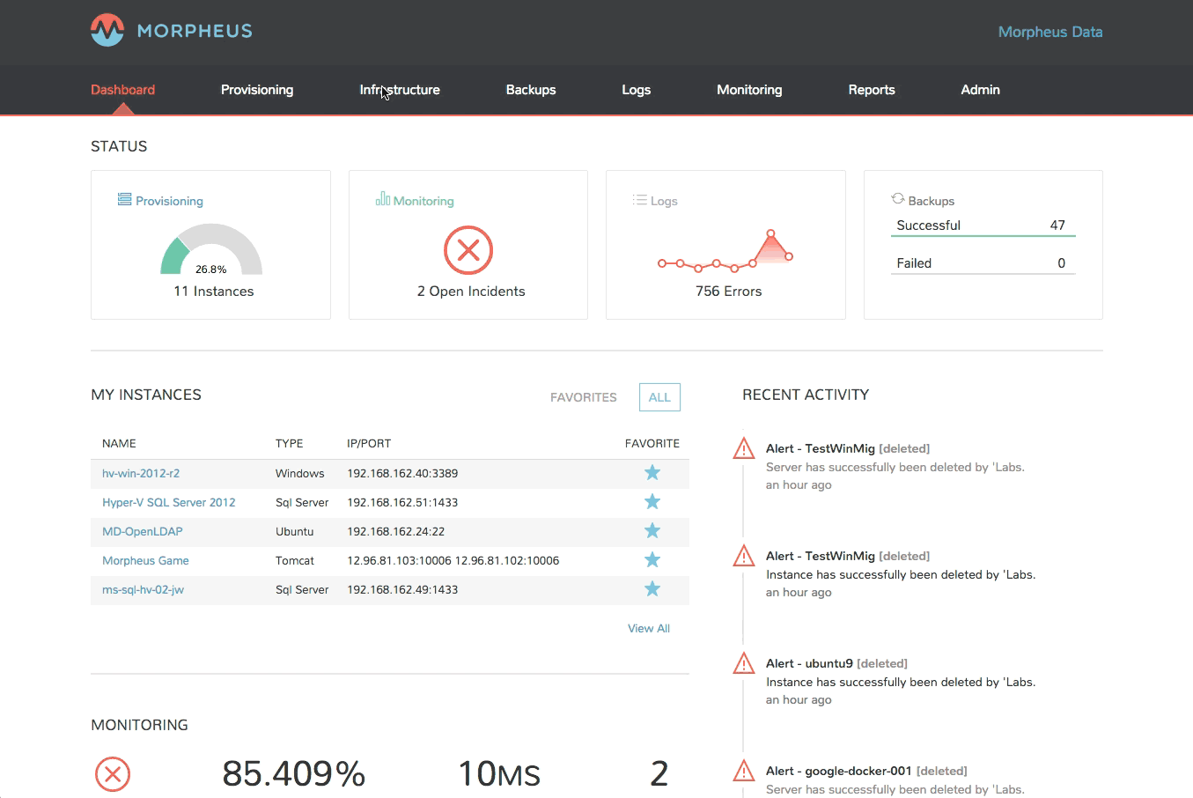
Task: Click the 2 Open Incidents label
Action: [x=471, y=292]
